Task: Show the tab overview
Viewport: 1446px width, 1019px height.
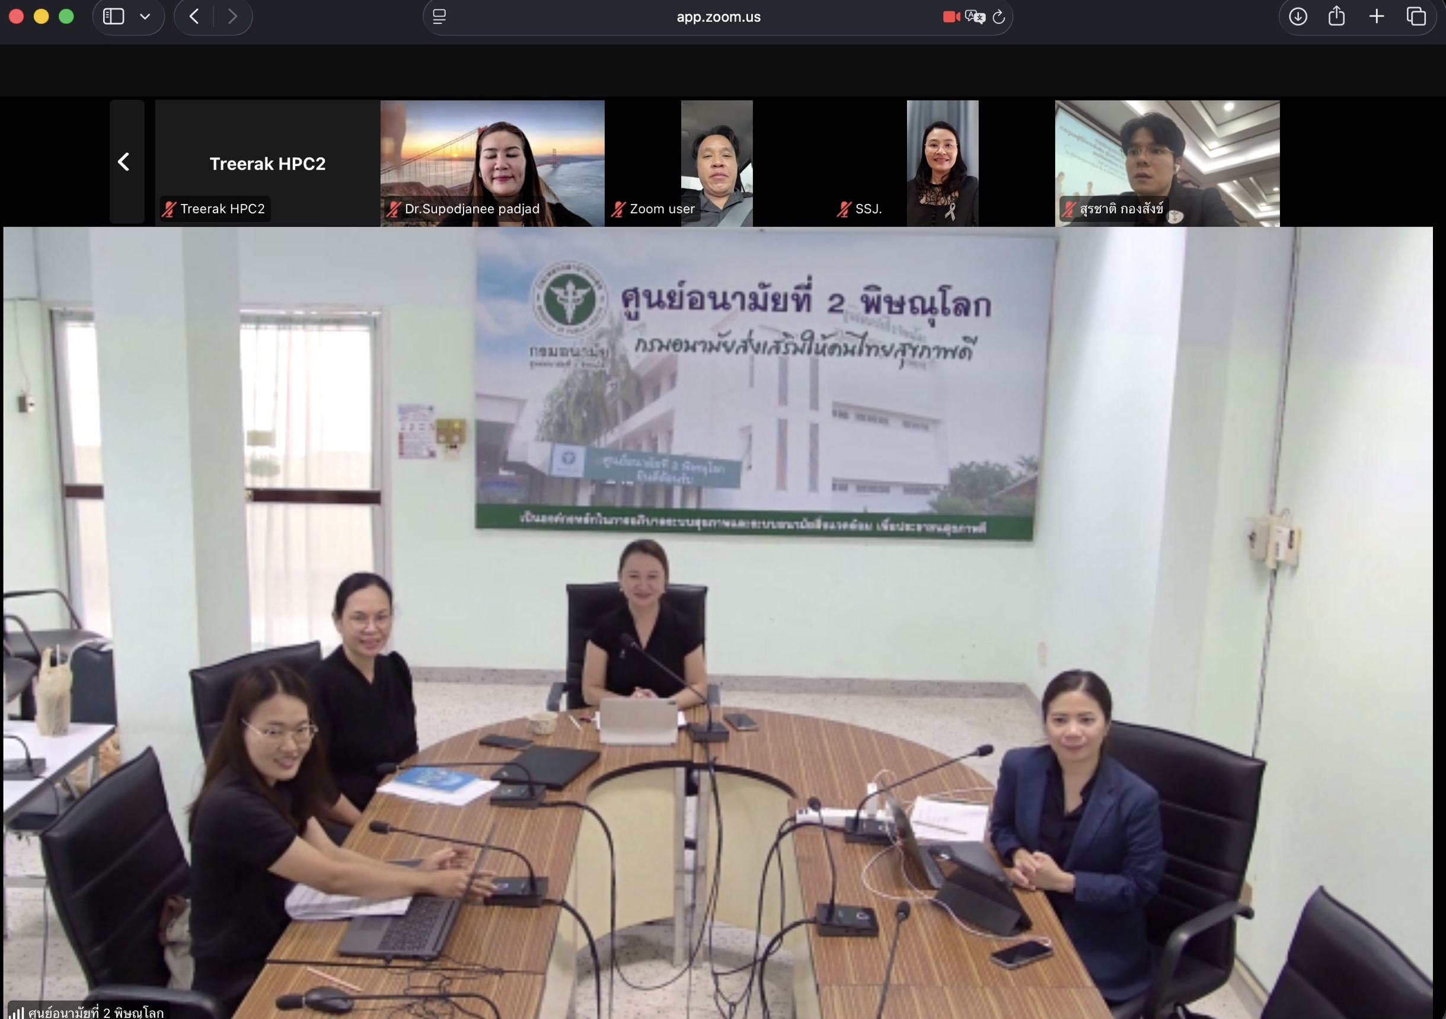Action: click(1416, 17)
